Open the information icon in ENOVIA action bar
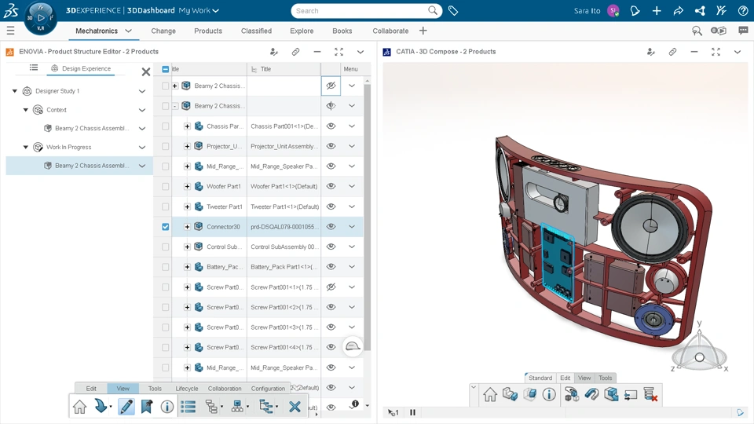This screenshot has height=424, width=754. [167, 407]
